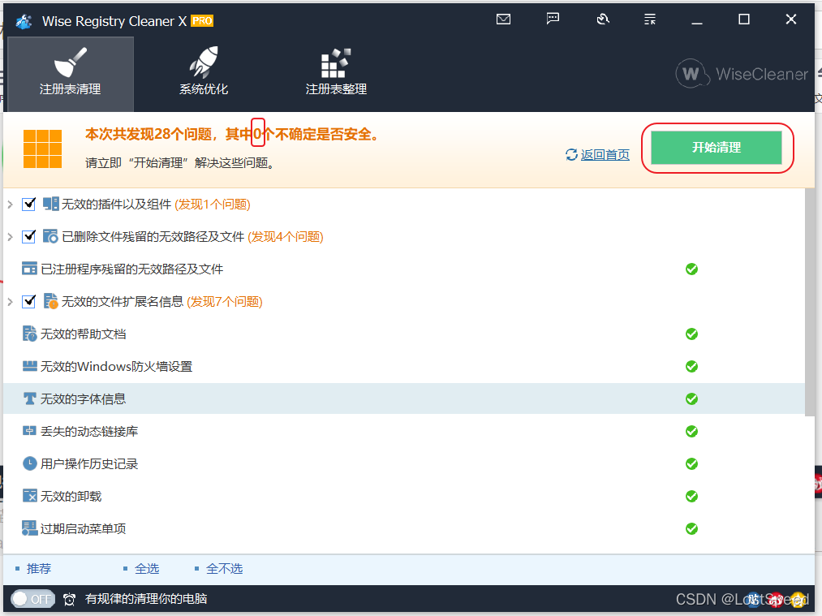Click the 发现7个问题 count text
Image resolution: width=822 pixels, height=616 pixels.
[225, 302]
